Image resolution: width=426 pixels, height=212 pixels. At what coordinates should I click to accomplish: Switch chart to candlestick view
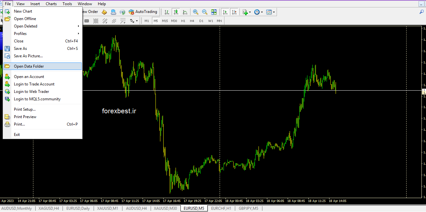coord(175,12)
